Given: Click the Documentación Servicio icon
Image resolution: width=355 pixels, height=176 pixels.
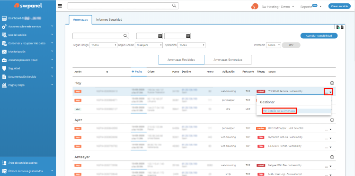Looking at the screenshot, I should point(4,77).
